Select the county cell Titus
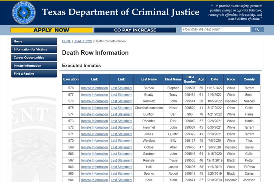 pos(249,140)
